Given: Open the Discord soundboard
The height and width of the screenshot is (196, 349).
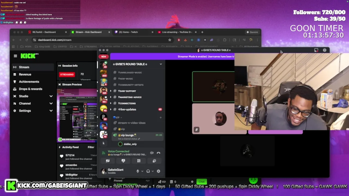Looking at the screenshot, I should (154, 161).
